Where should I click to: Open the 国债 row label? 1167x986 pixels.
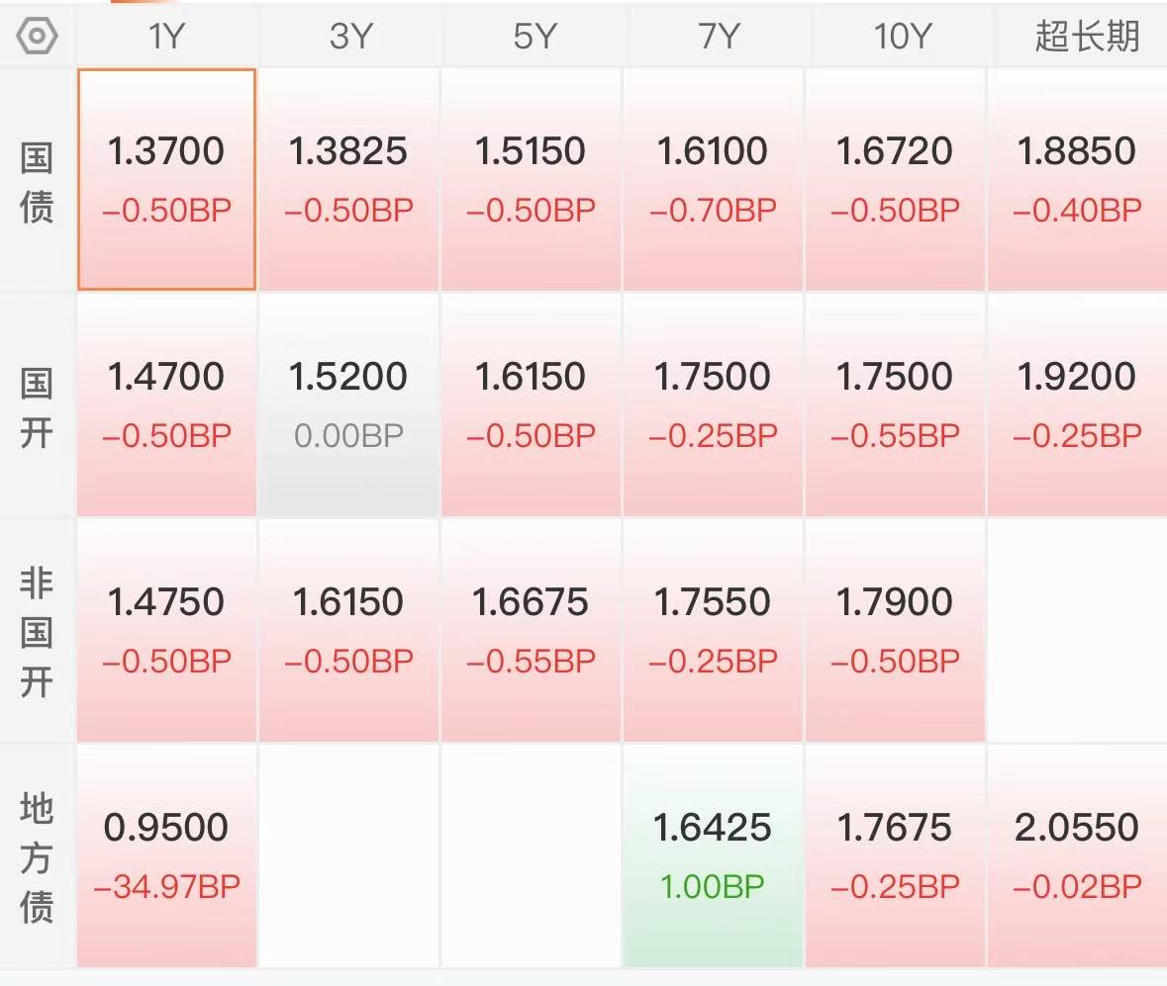tap(37, 181)
